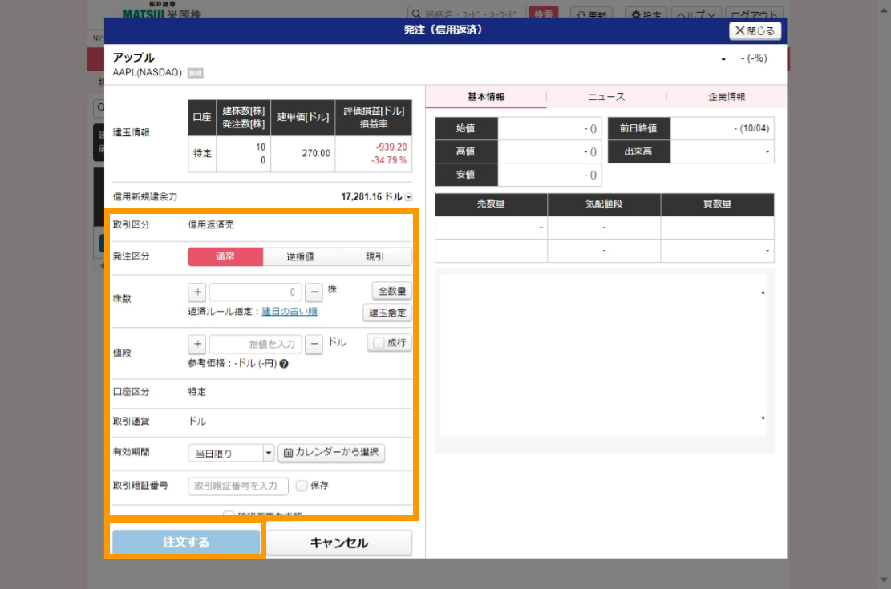Viewport: 891px width, 589px height.
Task: Open the 有効期間 当日限り dropdown
Action: [231, 453]
